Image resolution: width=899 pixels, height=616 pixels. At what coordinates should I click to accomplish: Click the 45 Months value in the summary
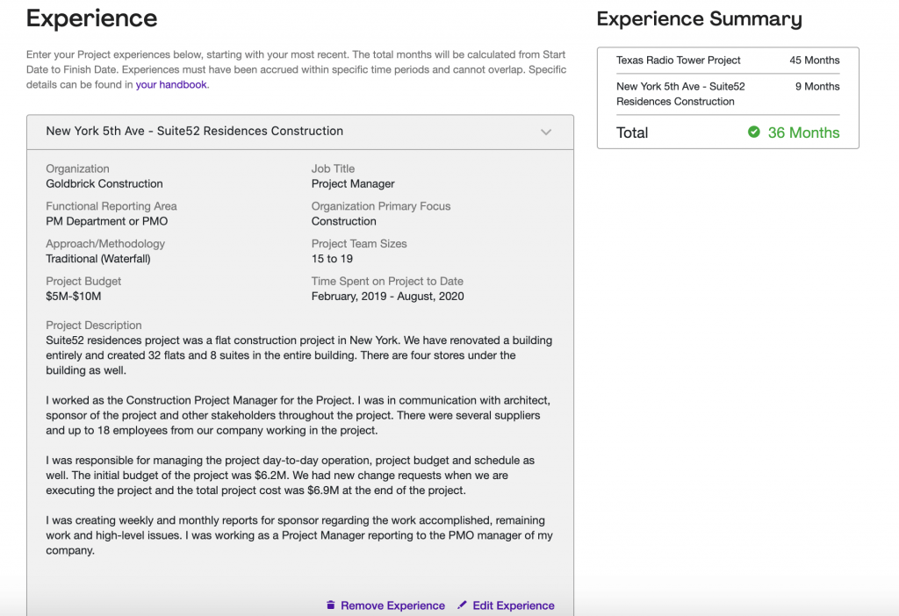coord(814,61)
